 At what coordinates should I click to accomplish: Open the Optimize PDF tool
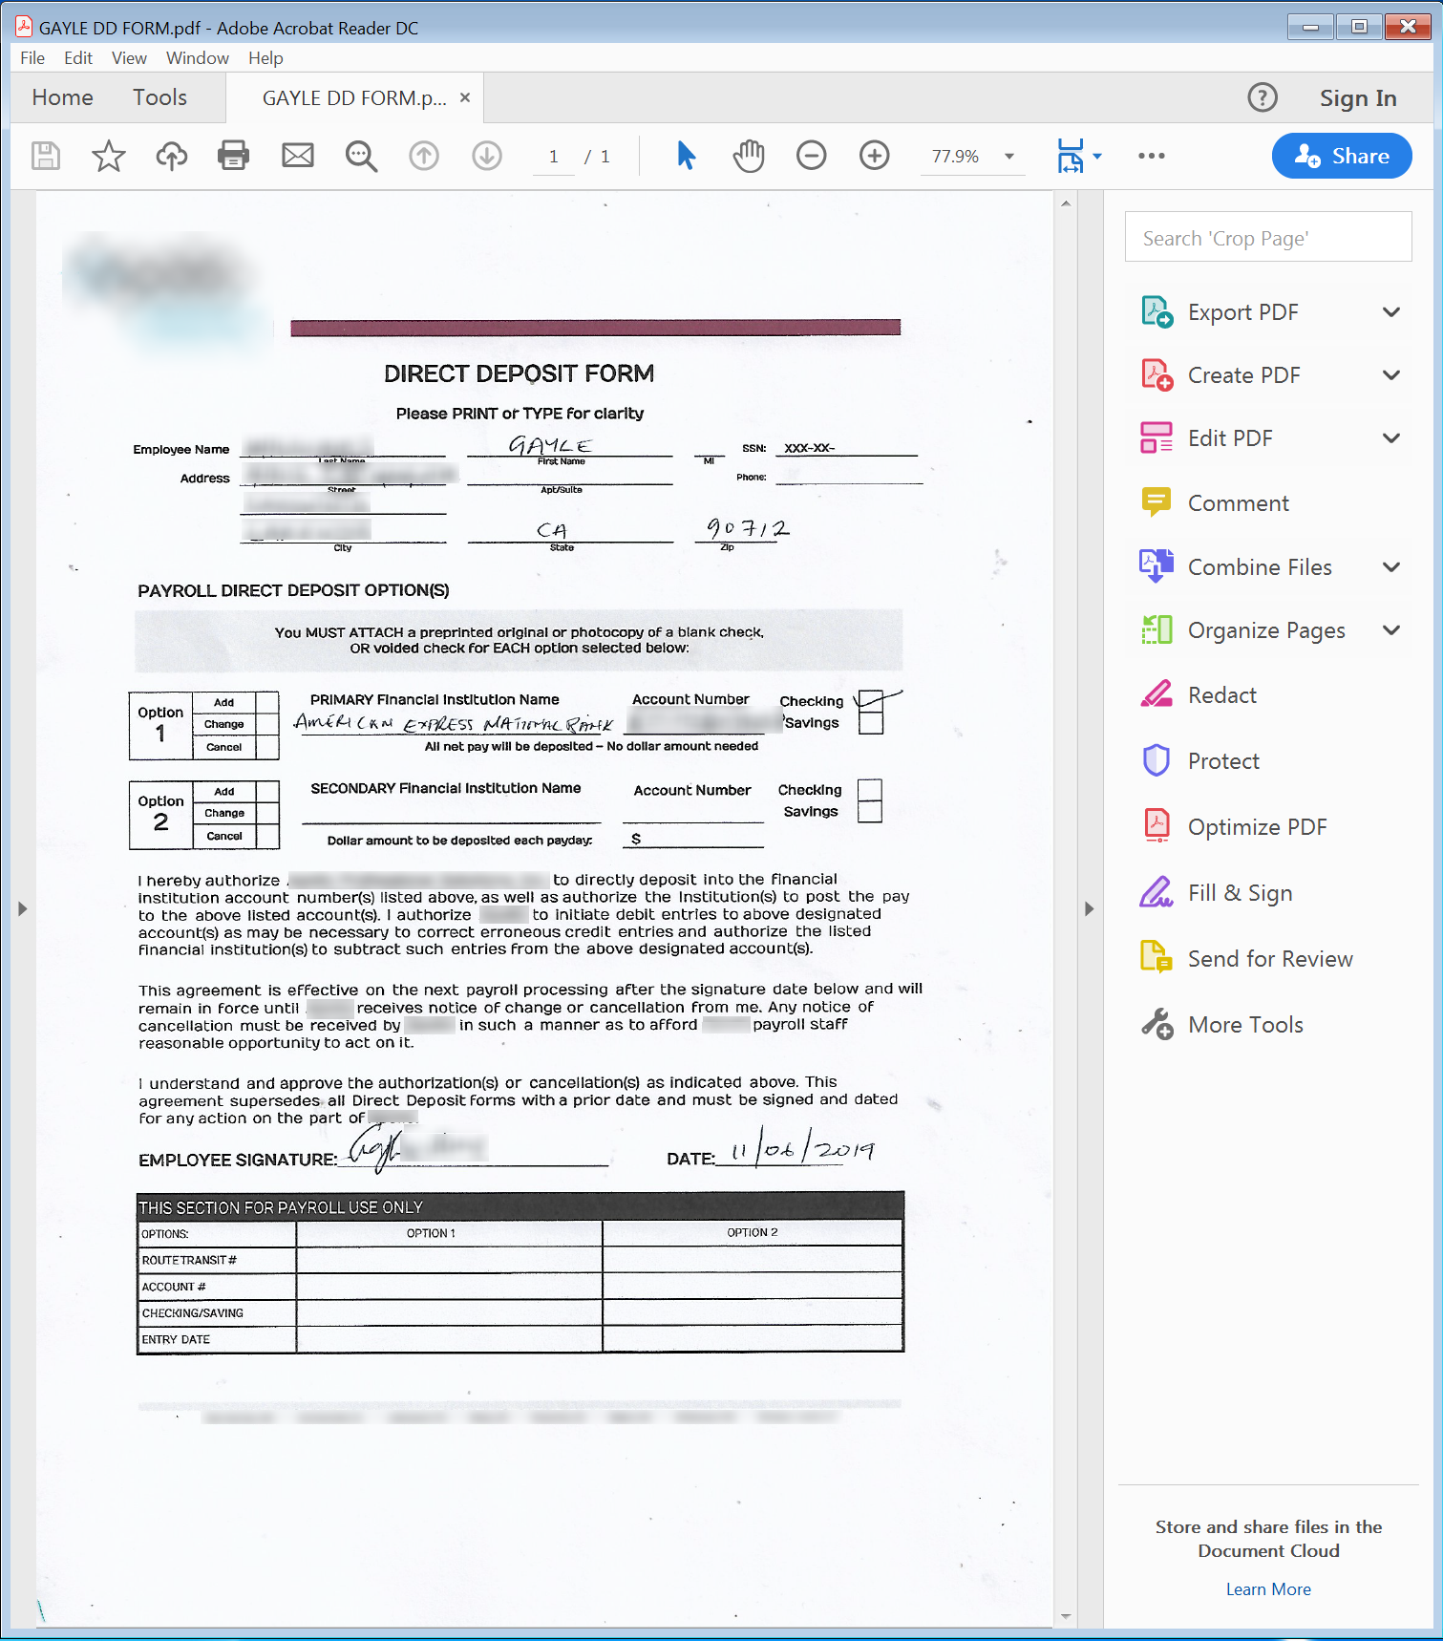click(1257, 827)
